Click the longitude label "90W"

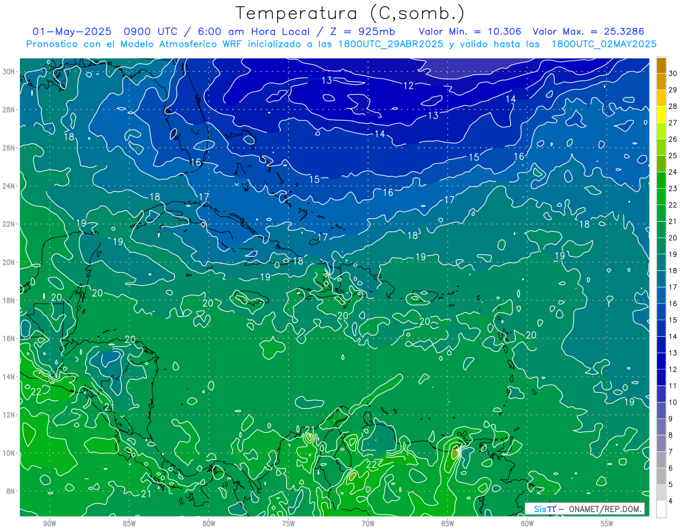pos(50,524)
